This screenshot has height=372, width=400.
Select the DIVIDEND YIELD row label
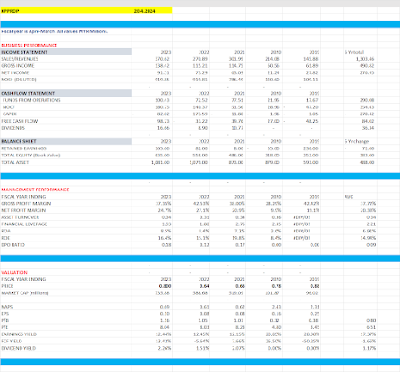click(19, 348)
